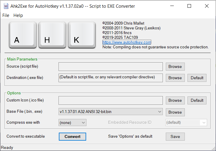This screenshot has height=151, width=216.
Task: Click the "Save 'Options' as default" label
Action: point(130,136)
